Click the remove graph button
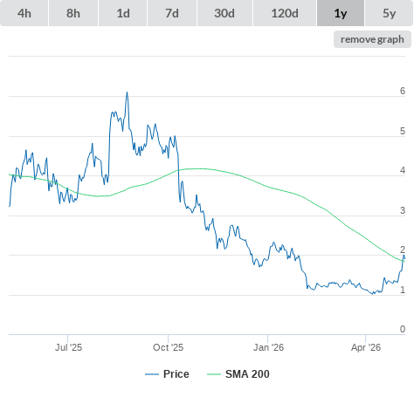 click(x=372, y=39)
